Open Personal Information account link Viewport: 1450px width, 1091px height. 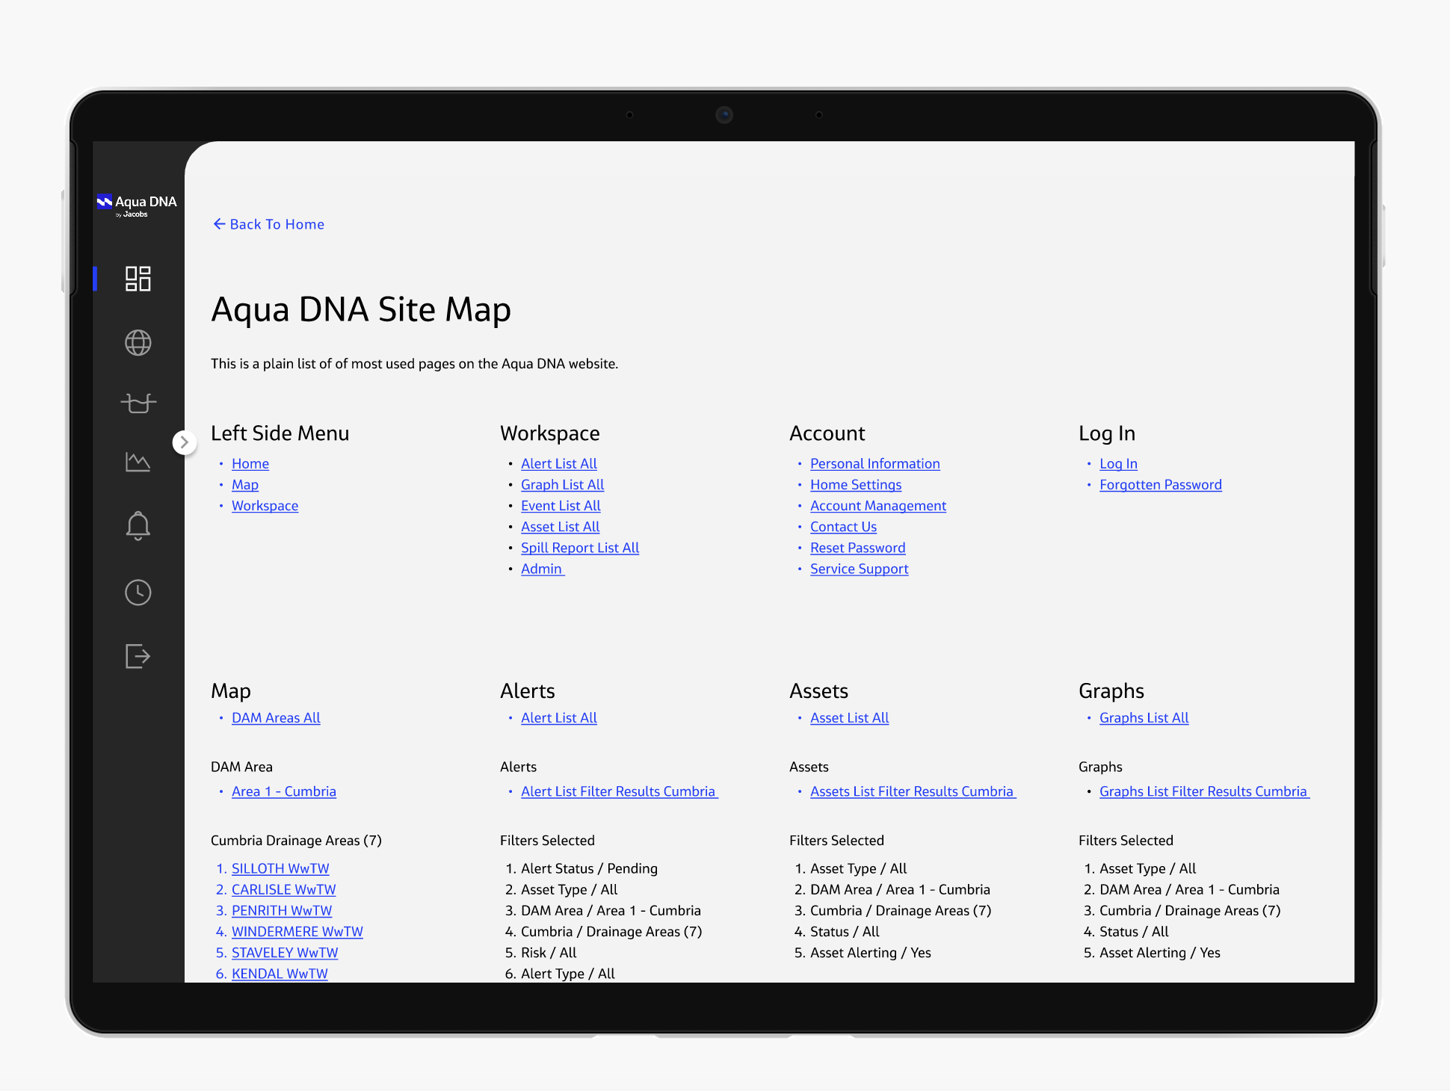point(874,464)
